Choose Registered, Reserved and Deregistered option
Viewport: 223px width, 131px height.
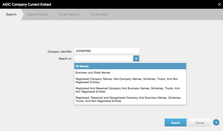coord(130,99)
